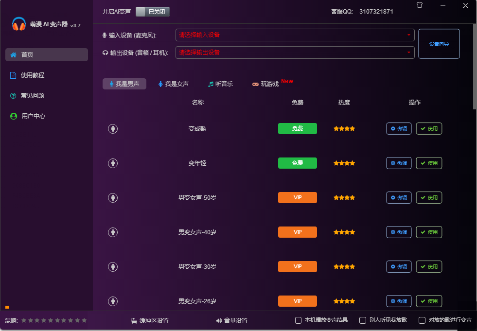
Task: Open 音量设置 volume settings
Action: click(x=232, y=321)
